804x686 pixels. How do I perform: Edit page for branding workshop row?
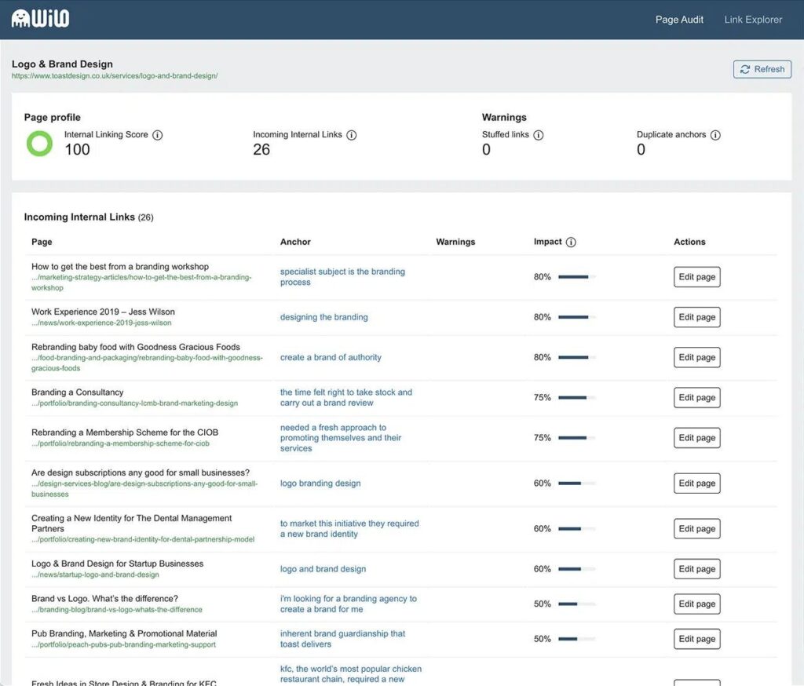point(696,277)
